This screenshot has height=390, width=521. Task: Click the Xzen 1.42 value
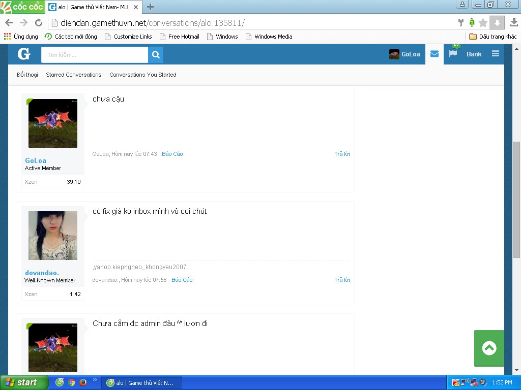click(x=75, y=294)
